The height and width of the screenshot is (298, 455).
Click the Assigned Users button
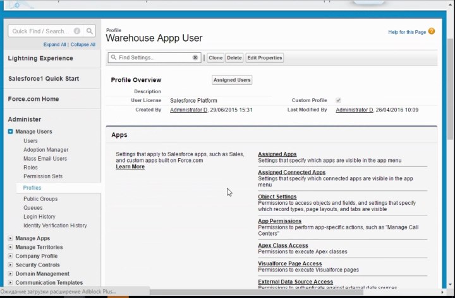[232, 80]
